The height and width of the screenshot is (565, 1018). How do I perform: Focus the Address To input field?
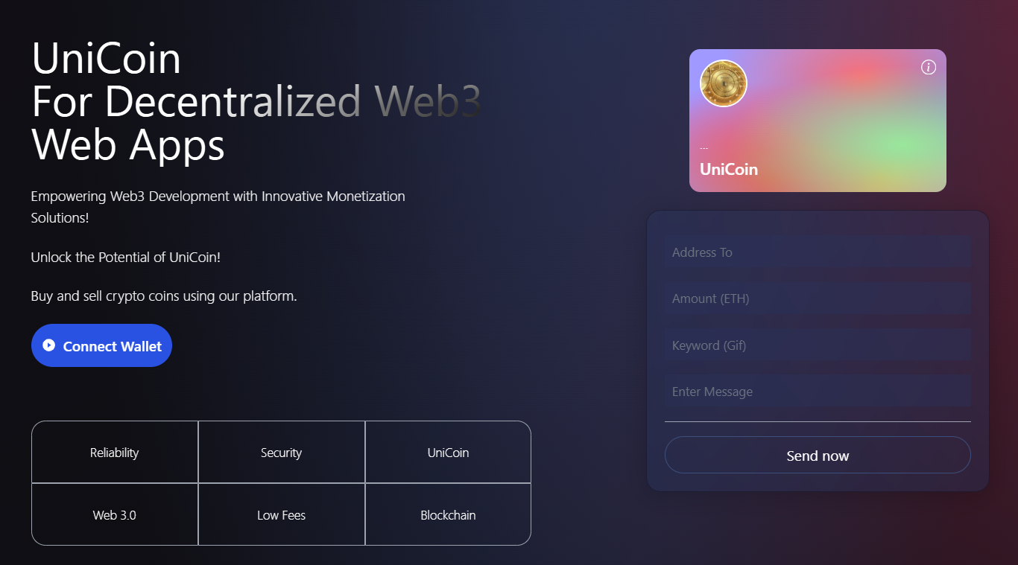(x=818, y=252)
